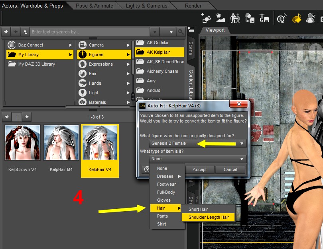Expand the Figures category arrow
This screenshot has height=249, width=323.
point(128,54)
